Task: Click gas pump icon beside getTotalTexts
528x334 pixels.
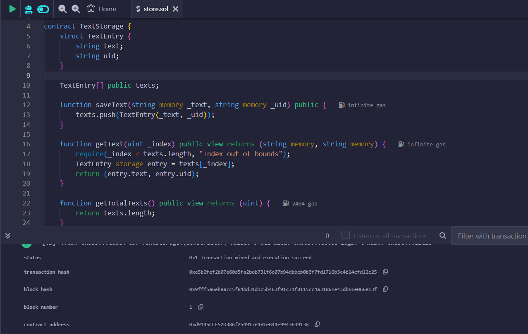Action: 286,203
